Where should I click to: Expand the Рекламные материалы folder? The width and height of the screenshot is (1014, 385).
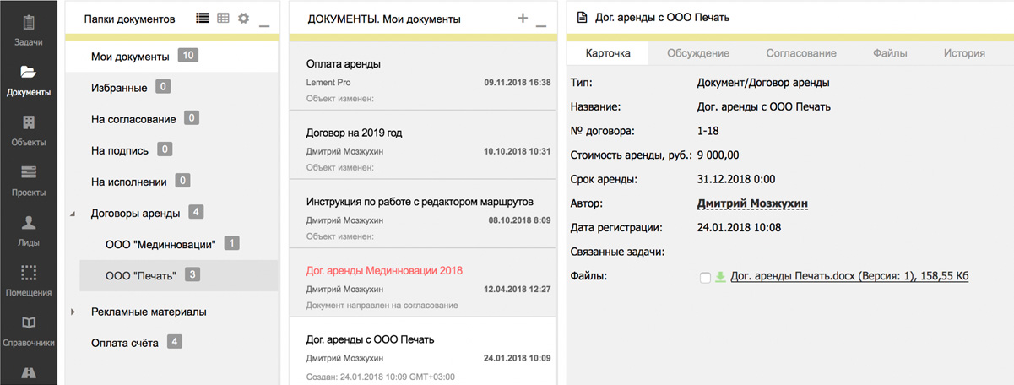point(73,312)
